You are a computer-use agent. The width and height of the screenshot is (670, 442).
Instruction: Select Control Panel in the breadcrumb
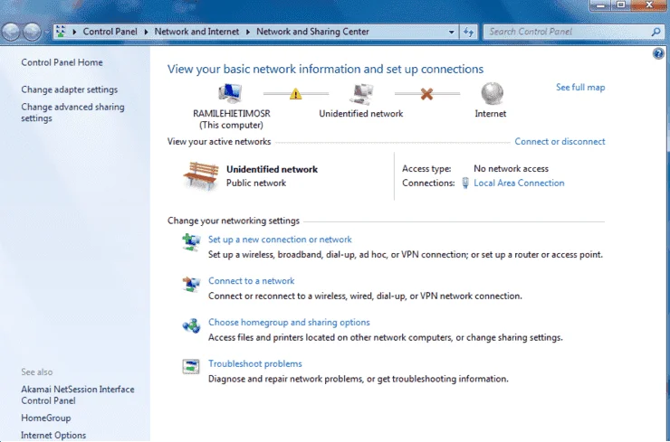[x=110, y=32]
